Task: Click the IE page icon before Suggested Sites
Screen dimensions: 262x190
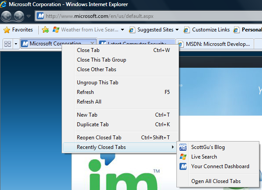Action: [132, 30]
